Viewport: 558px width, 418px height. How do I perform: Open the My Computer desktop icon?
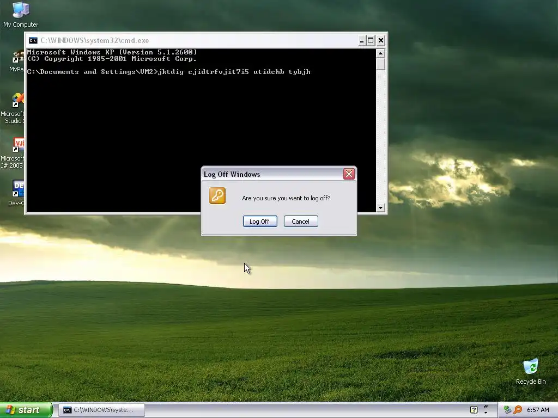tap(21, 15)
